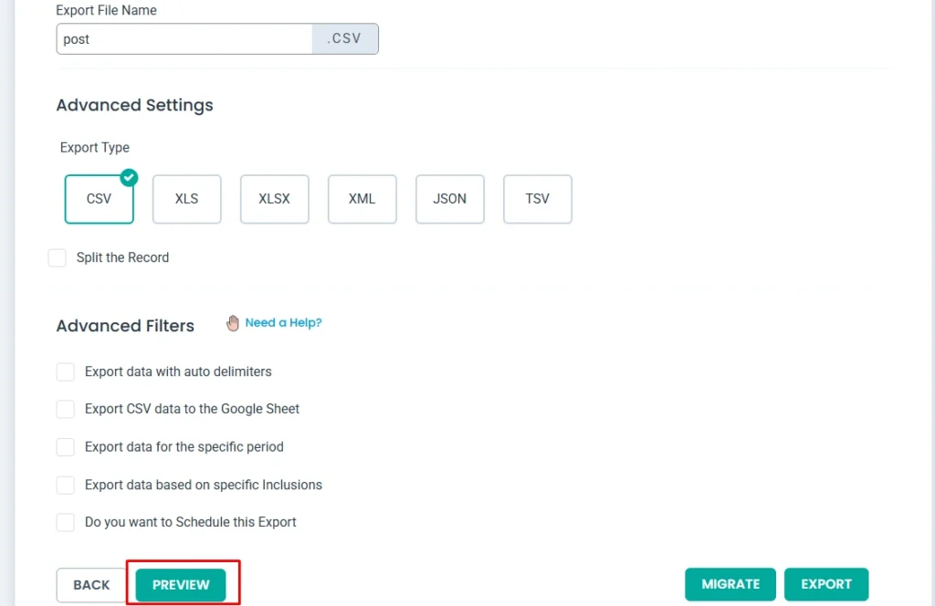Click the Export File Name text field
Viewport: 935px width, 606px height.
[184, 39]
